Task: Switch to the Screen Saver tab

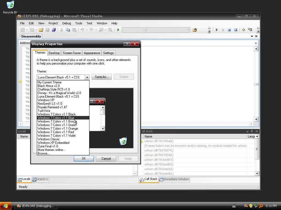Action: [72, 53]
